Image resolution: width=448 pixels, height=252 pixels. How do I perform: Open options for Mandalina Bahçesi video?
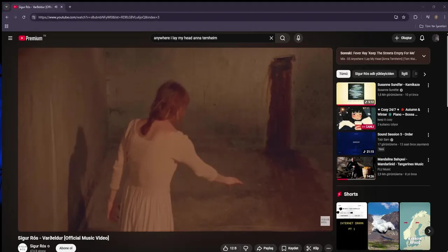[428, 160]
